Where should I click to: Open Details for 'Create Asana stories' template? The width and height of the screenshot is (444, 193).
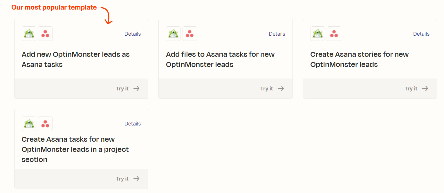click(x=421, y=34)
